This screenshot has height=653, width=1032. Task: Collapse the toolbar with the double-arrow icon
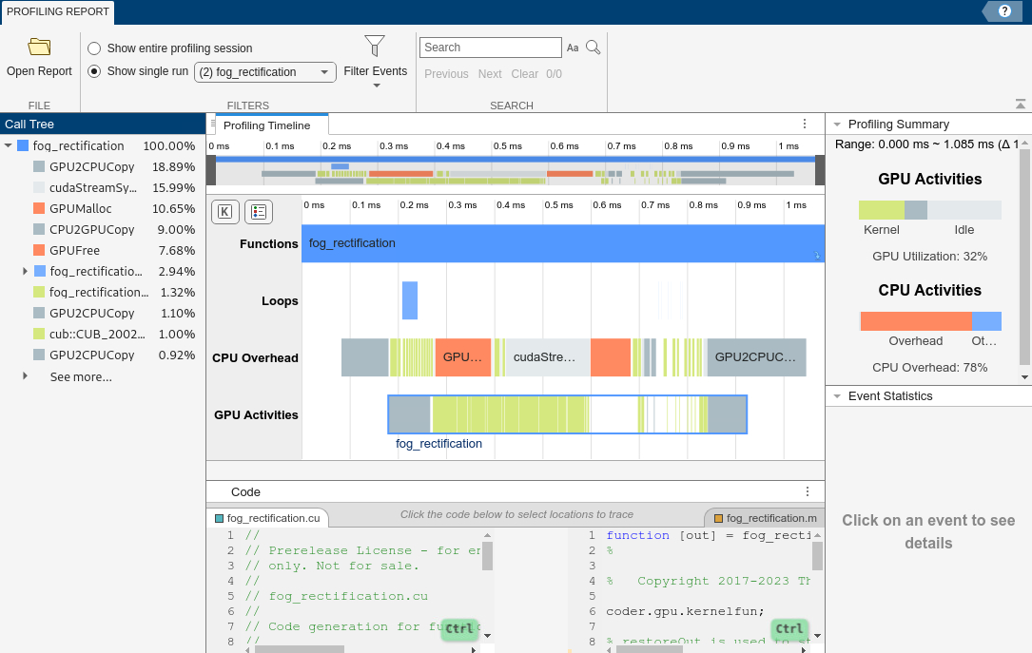1021,102
